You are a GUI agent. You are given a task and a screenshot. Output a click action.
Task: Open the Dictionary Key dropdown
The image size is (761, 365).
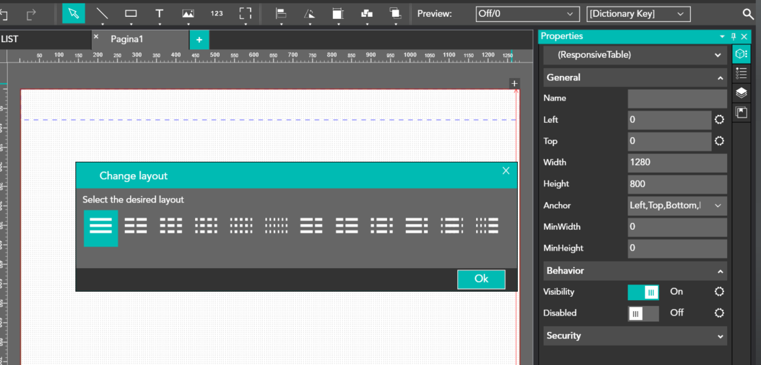pyautogui.click(x=638, y=14)
